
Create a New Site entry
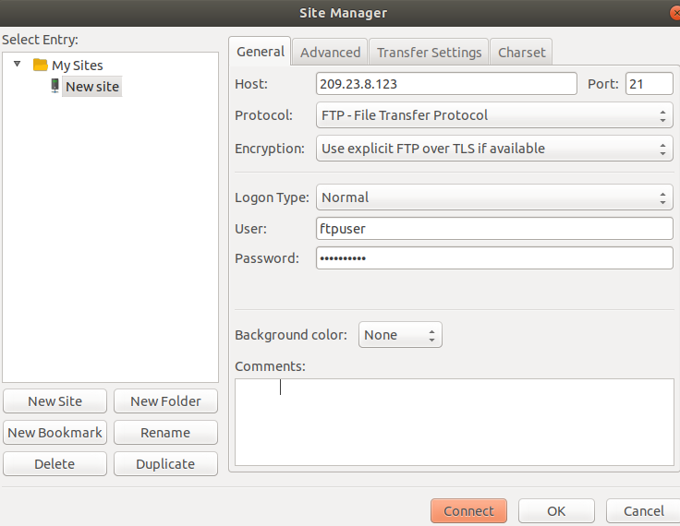pyautogui.click(x=55, y=401)
